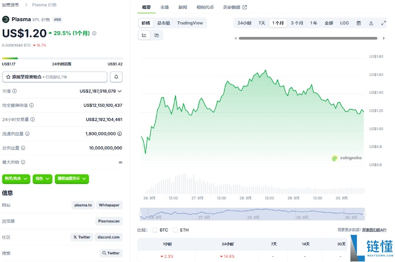
Task: Expand chart to fullscreen
Action: click(x=384, y=23)
